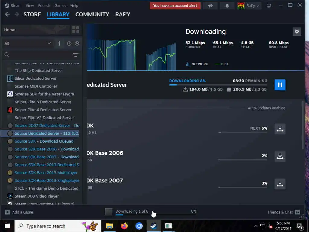Screen dimensions: 309x232
Task: Start the DK Base 2007 download now
Action: 280,184
